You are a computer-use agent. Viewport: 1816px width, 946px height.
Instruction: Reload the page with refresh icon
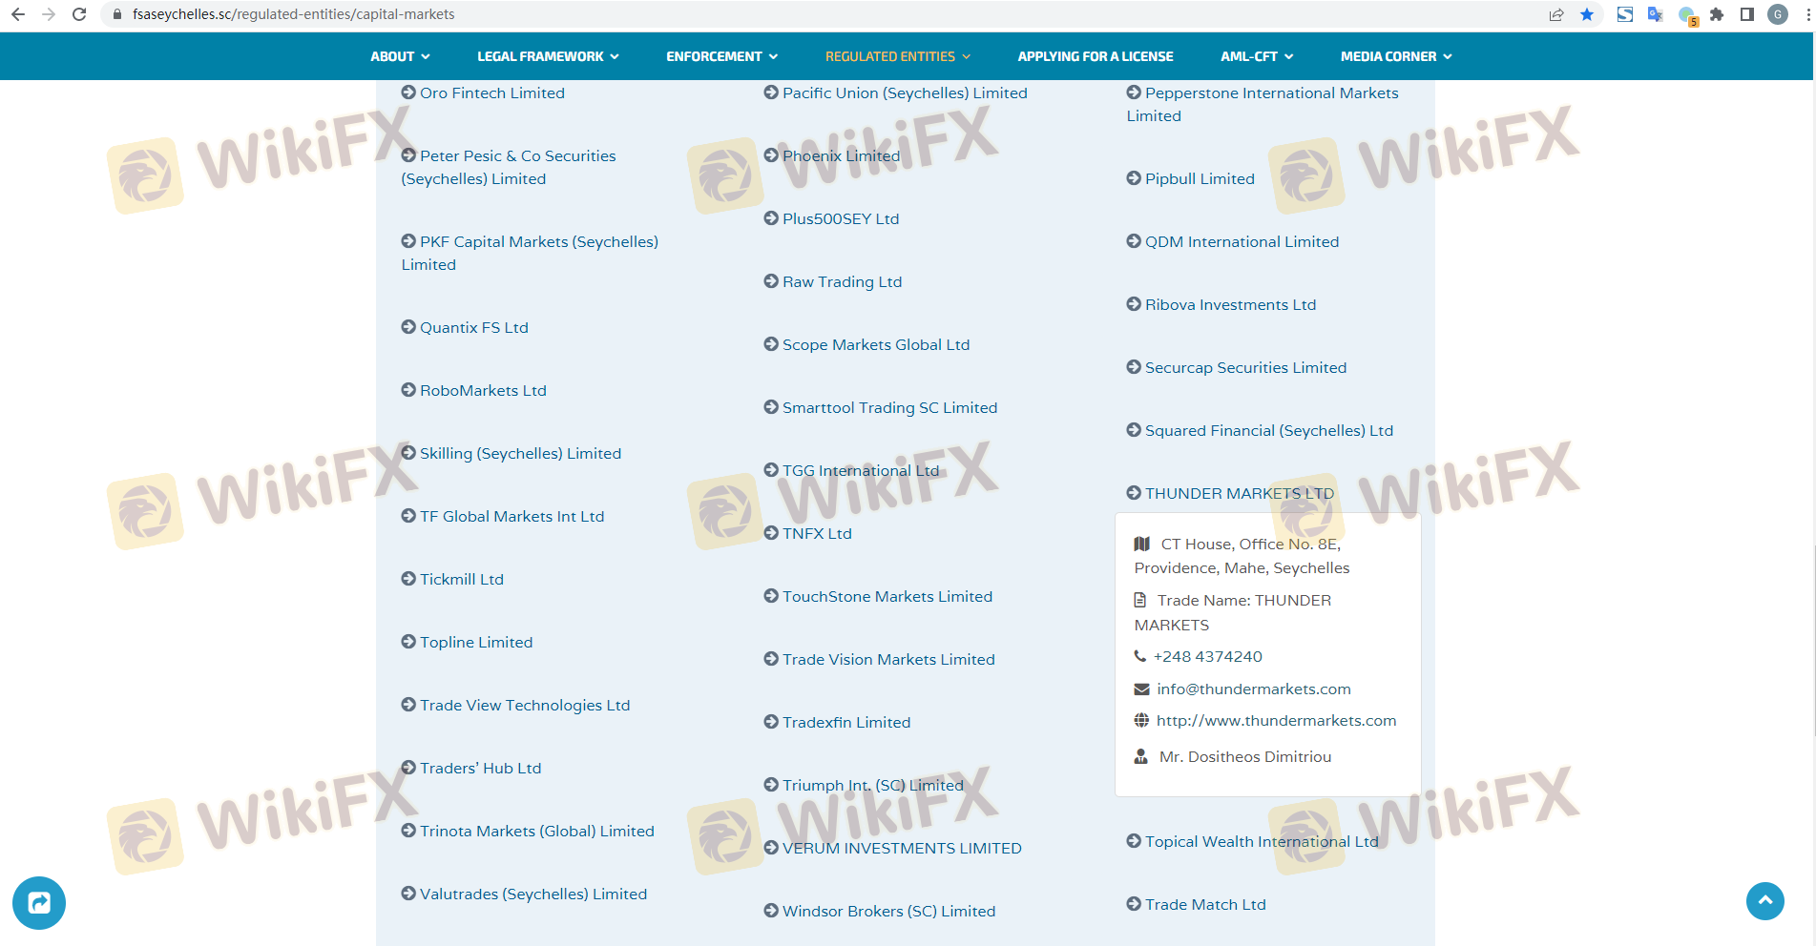[79, 14]
